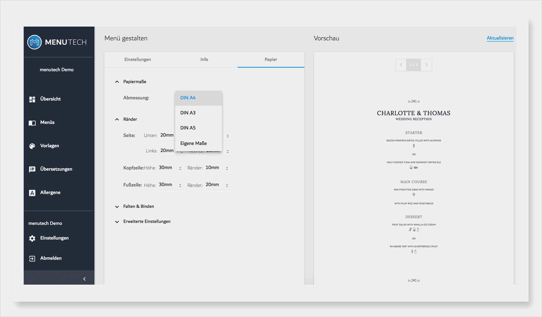This screenshot has width=542, height=317.
Task: Collapse the Papiermaße section
Action: (x=117, y=82)
